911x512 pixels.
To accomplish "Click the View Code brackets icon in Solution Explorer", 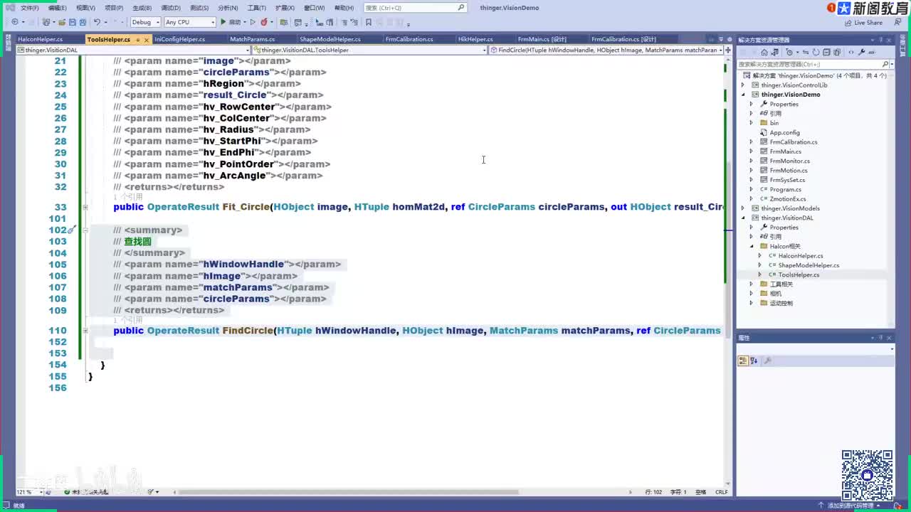I will (851, 52).
